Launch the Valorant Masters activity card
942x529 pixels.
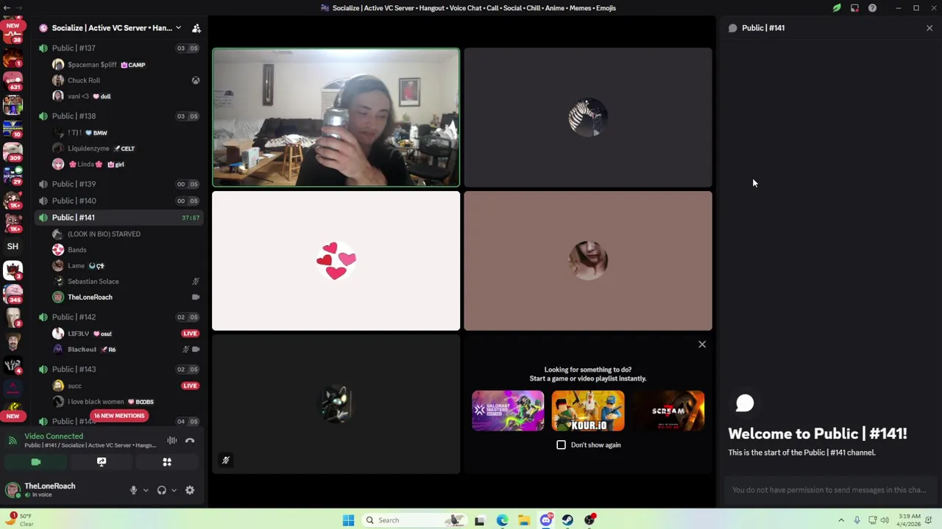508,411
